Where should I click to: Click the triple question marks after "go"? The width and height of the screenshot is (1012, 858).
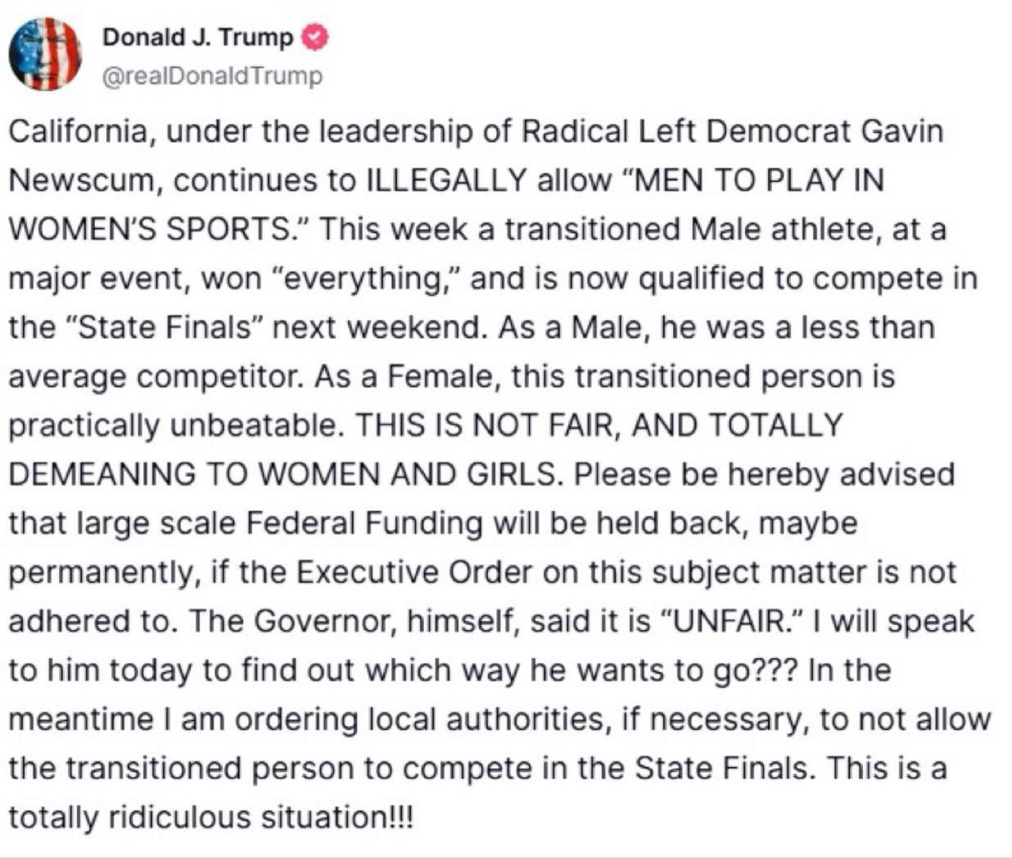tap(776, 670)
